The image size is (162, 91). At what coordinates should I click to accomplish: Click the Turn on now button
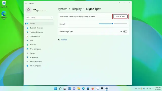click(120, 16)
